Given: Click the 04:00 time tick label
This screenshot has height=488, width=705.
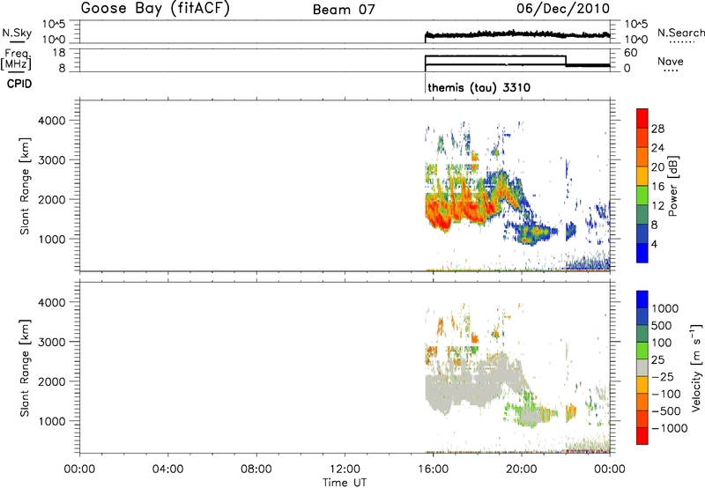Looking at the screenshot, I should coord(167,470).
